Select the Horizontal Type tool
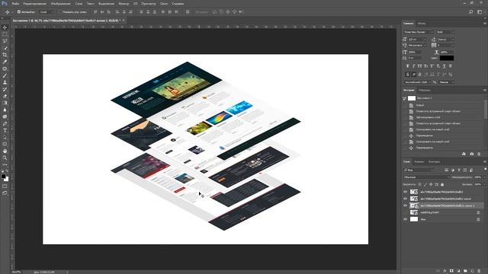Screen dimensions: 488x274 coord(5,130)
